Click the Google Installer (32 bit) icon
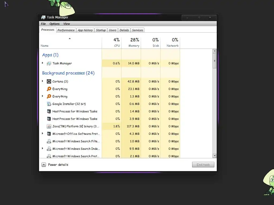The width and height of the screenshot is (274, 205). tap(49, 104)
